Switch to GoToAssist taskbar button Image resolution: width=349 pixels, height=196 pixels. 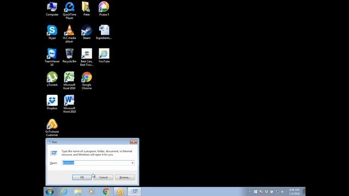(x=120, y=192)
